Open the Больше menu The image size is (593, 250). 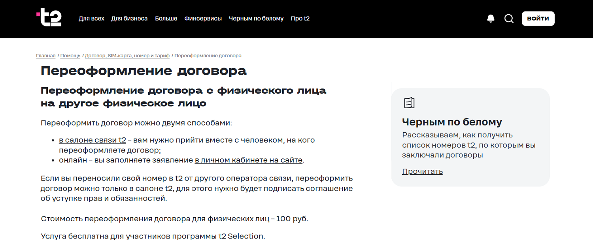pyautogui.click(x=166, y=19)
